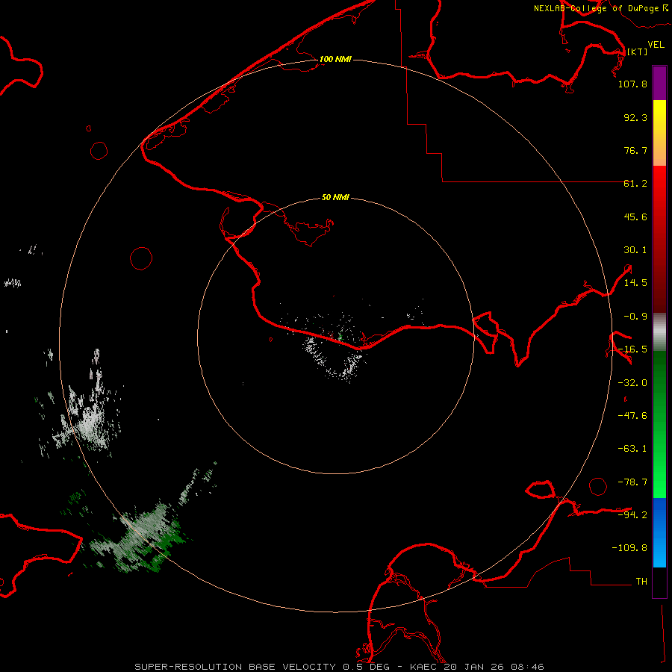Click the 76.7 velocity scale value
The height and width of the screenshot is (672, 672).
tap(635, 150)
